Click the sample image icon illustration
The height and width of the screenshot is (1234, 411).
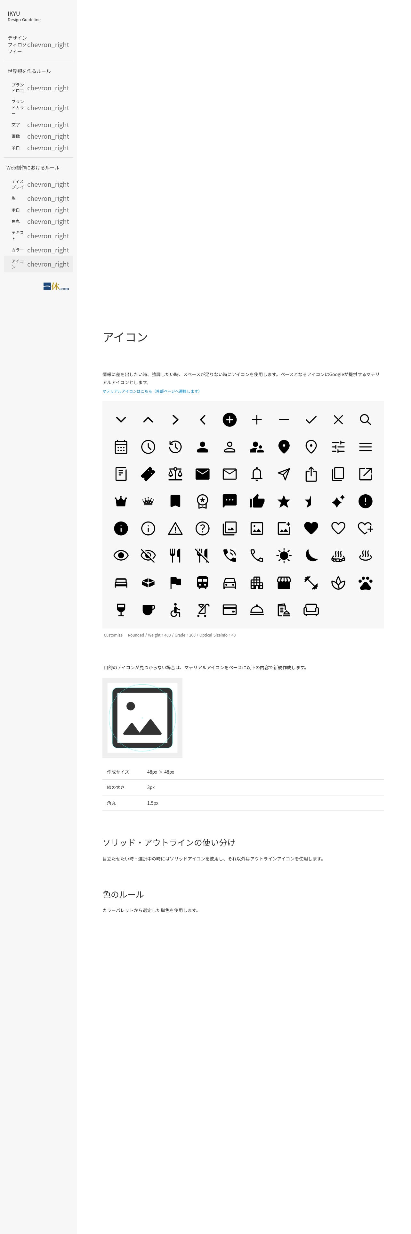pyautogui.click(x=142, y=718)
